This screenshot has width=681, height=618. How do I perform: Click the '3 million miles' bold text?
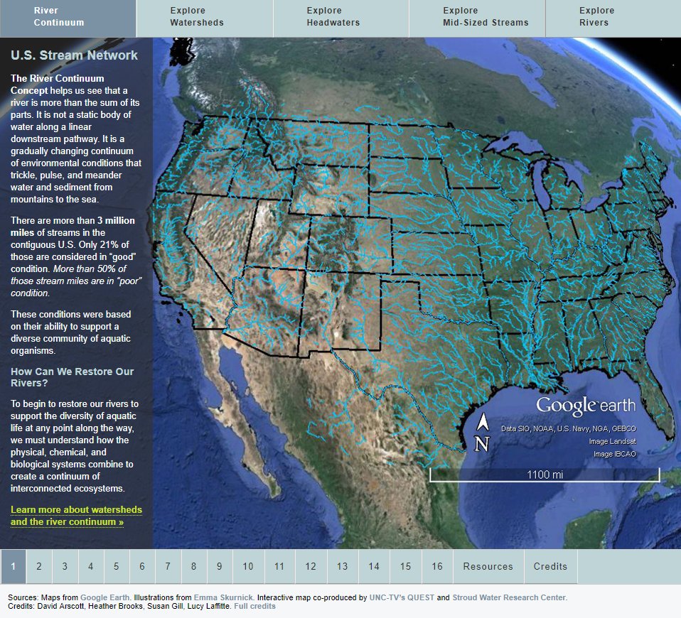click(x=73, y=227)
